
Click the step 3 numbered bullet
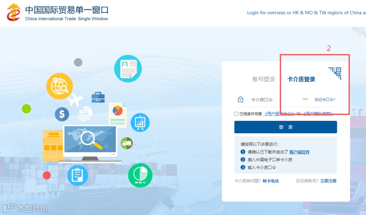[243, 167]
